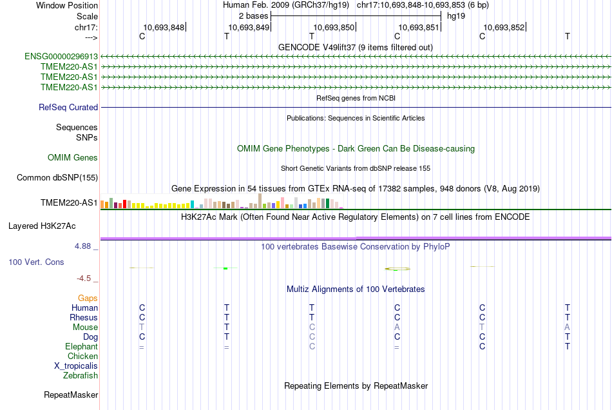
Task: Click the Sequences track label
Action: 77,127
